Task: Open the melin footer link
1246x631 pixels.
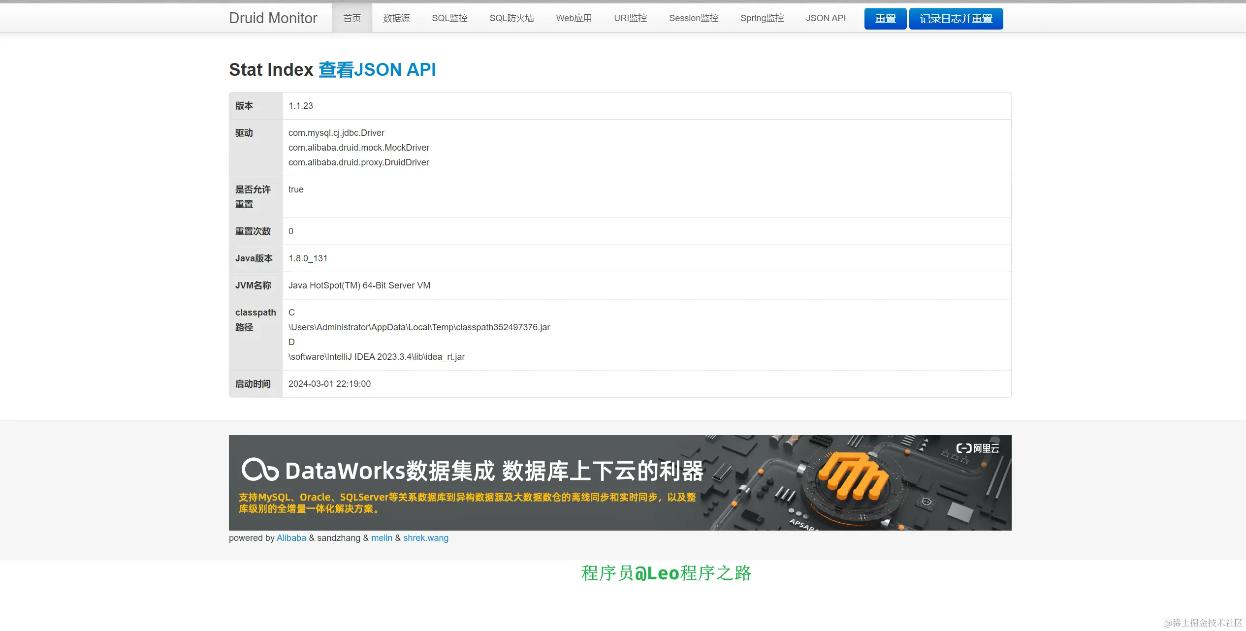Action: tap(382, 538)
